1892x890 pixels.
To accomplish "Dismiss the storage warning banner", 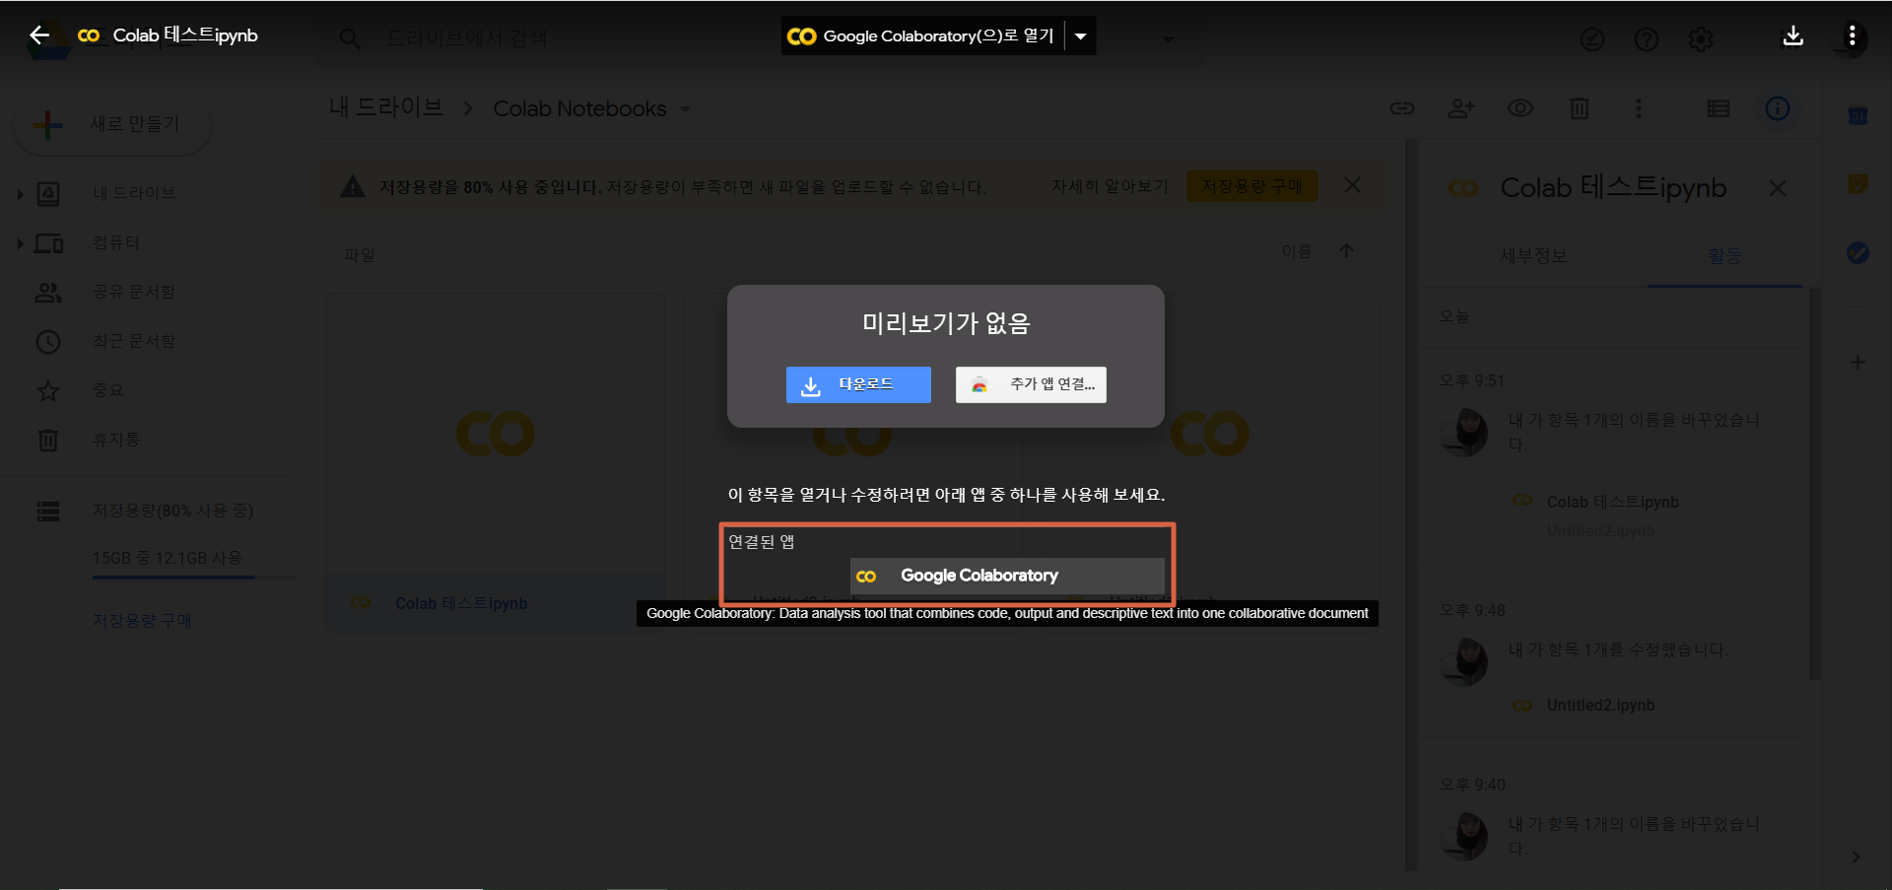I will click(1353, 185).
